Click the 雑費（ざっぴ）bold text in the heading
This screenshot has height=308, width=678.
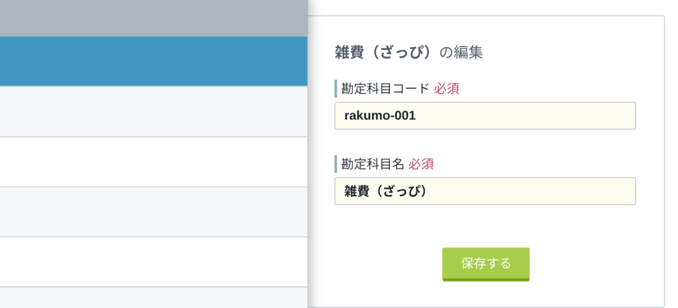[384, 52]
